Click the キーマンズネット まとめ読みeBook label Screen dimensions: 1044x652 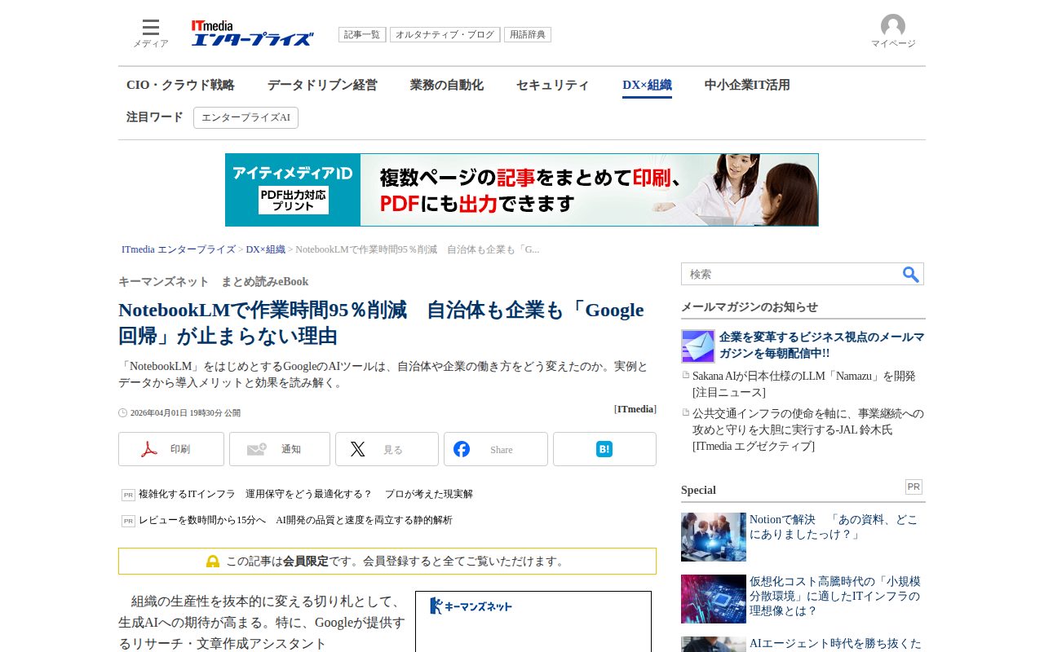(x=214, y=282)
